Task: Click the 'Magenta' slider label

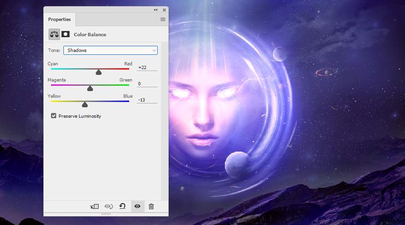Action: click(57, 80)
